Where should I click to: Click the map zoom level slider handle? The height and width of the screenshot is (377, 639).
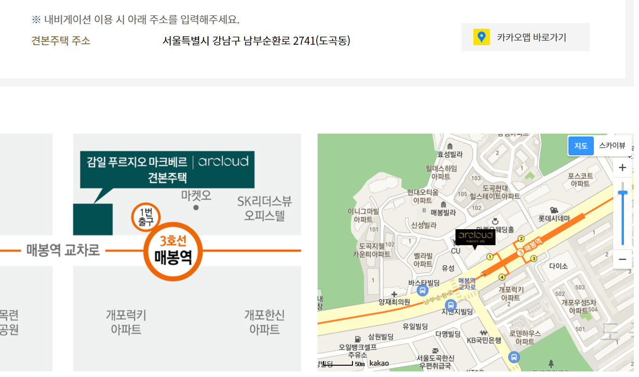(623, 192)
